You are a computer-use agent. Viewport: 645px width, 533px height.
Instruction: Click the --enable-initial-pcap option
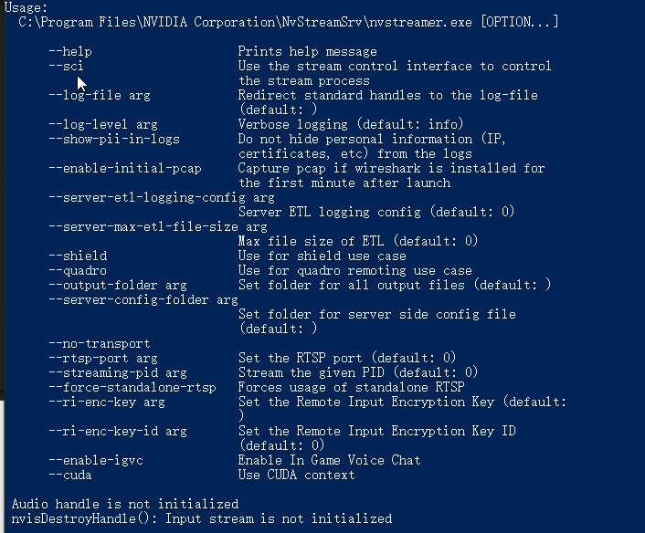coord(125,168)
